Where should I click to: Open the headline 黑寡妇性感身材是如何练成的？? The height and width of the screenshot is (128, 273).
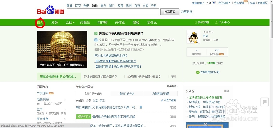pos(121,34)
